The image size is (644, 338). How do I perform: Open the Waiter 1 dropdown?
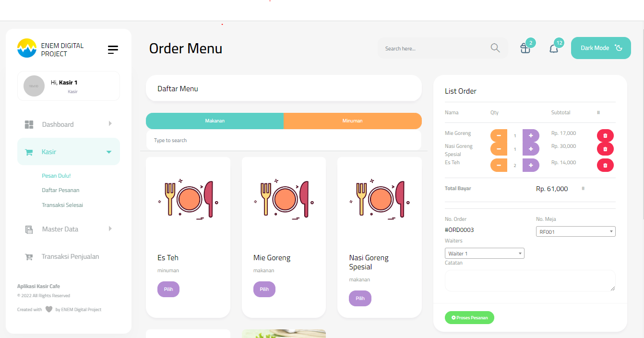click(x=485, y=253)
